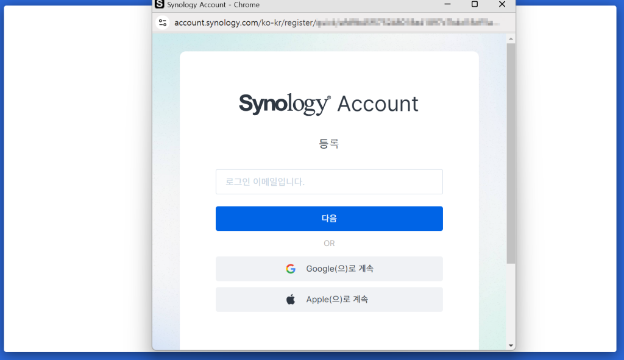Click the vertical scrollbar thumb

(511, 154)
